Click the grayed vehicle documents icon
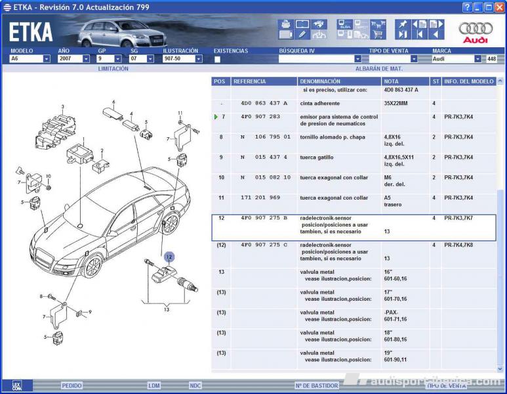Screen dimensions: 507x394 click(361, 35)
